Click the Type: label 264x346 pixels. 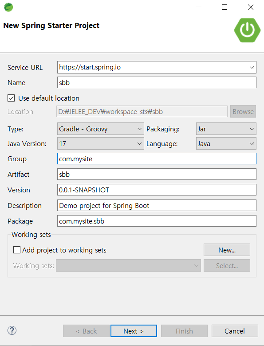click(16, 129)
